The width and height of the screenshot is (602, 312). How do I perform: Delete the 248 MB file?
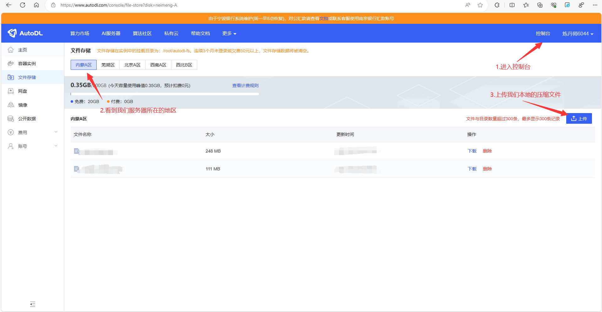(487, 151)
